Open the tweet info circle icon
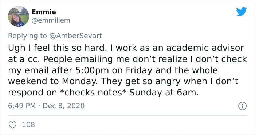 pyautogui.click(x=243, y=106)
